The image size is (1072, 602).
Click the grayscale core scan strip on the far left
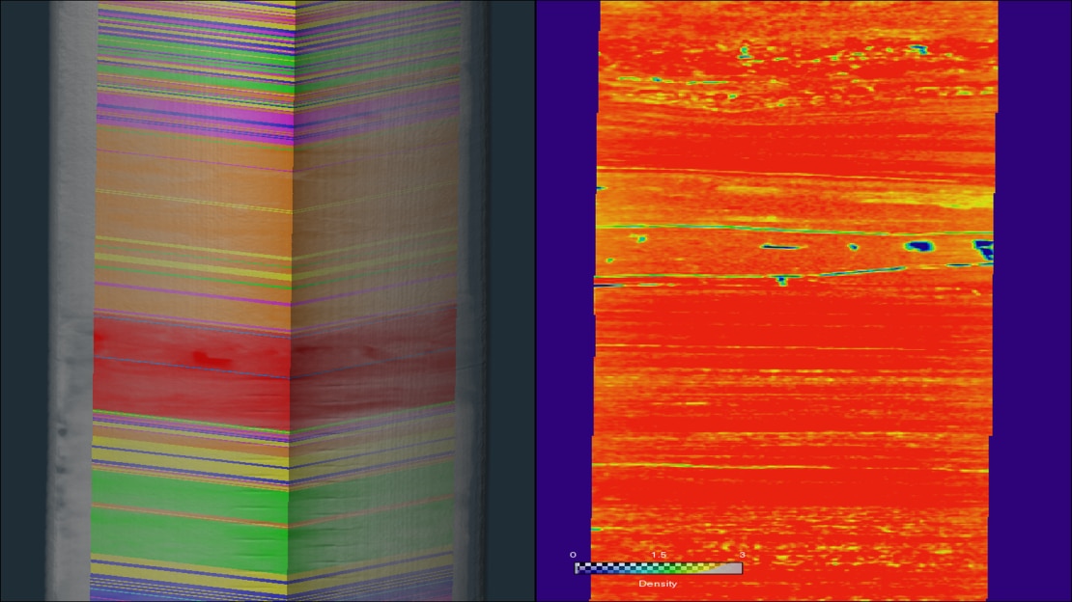pos(72,289)
